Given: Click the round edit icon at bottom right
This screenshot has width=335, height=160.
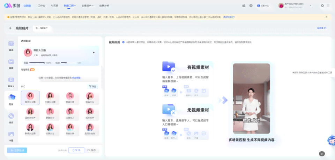Looking at the screenshot, I should 322,153.
